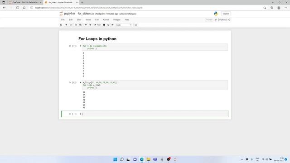
Task: Open the command palette keyboard icon
Action: [x=136, y=25]
